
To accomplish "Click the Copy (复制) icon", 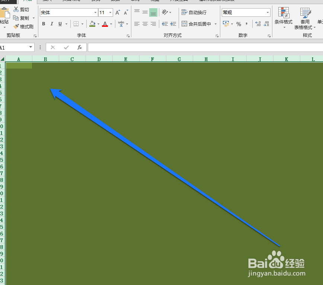I will coord(16,18).
